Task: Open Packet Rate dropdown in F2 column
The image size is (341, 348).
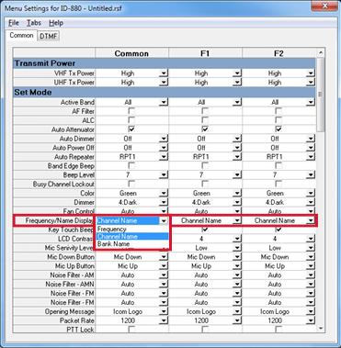Action: pyautogui.click(x=311, y=320)
